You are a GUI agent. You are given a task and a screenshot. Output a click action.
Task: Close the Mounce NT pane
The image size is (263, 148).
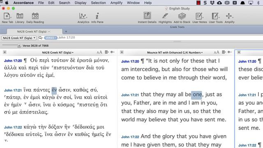pyautogui.click(x=122, y=52)
